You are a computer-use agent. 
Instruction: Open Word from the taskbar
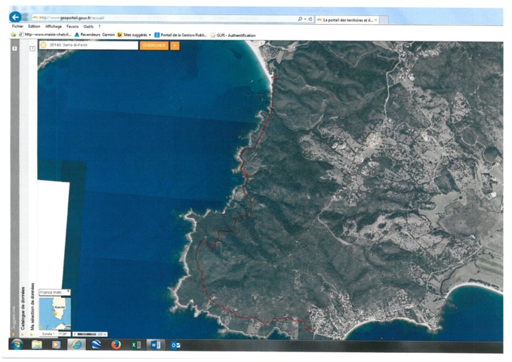(x=155, y=345)
